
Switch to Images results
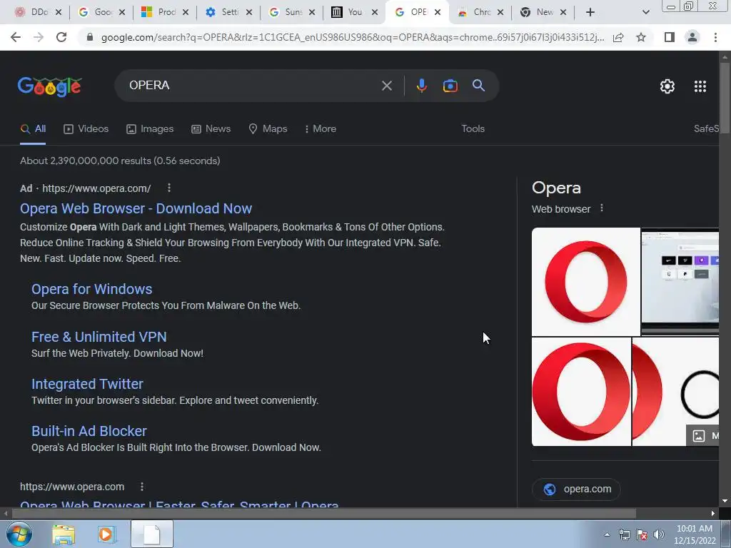click(x=150, y=128)
